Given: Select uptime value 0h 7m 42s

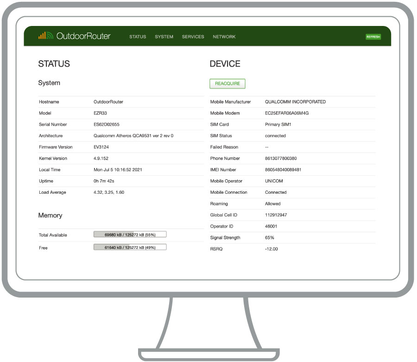Looking at the screenshot, I should (x=104, y=181).
